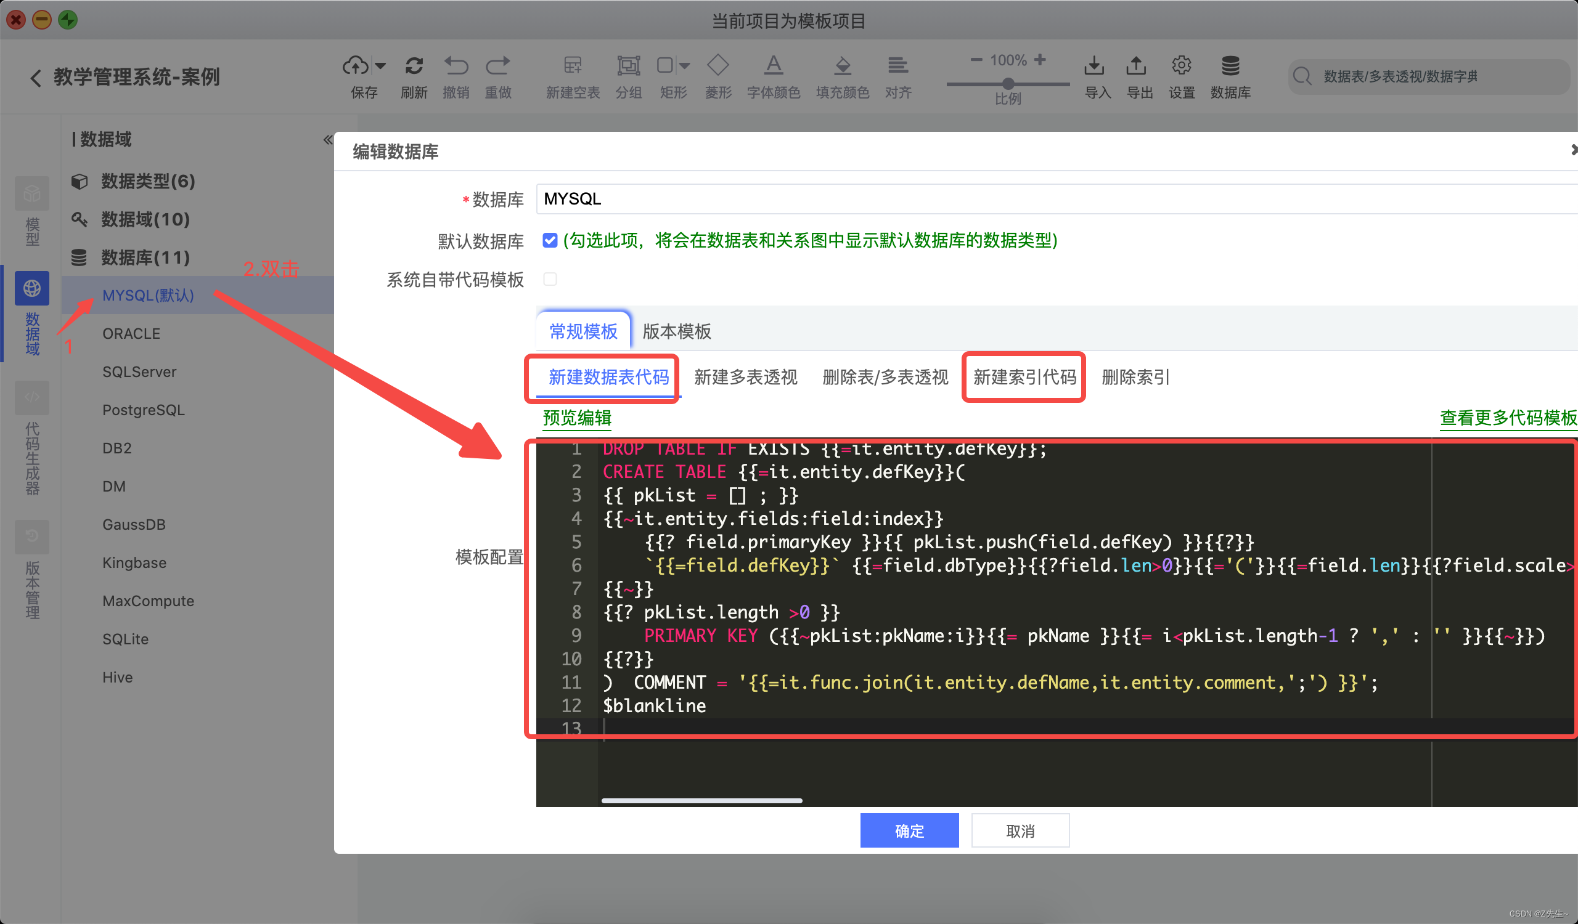The width and height of the screenshot is (1578, 924).
Task: Select DB2 in the database list
Action: pos(117,448)
